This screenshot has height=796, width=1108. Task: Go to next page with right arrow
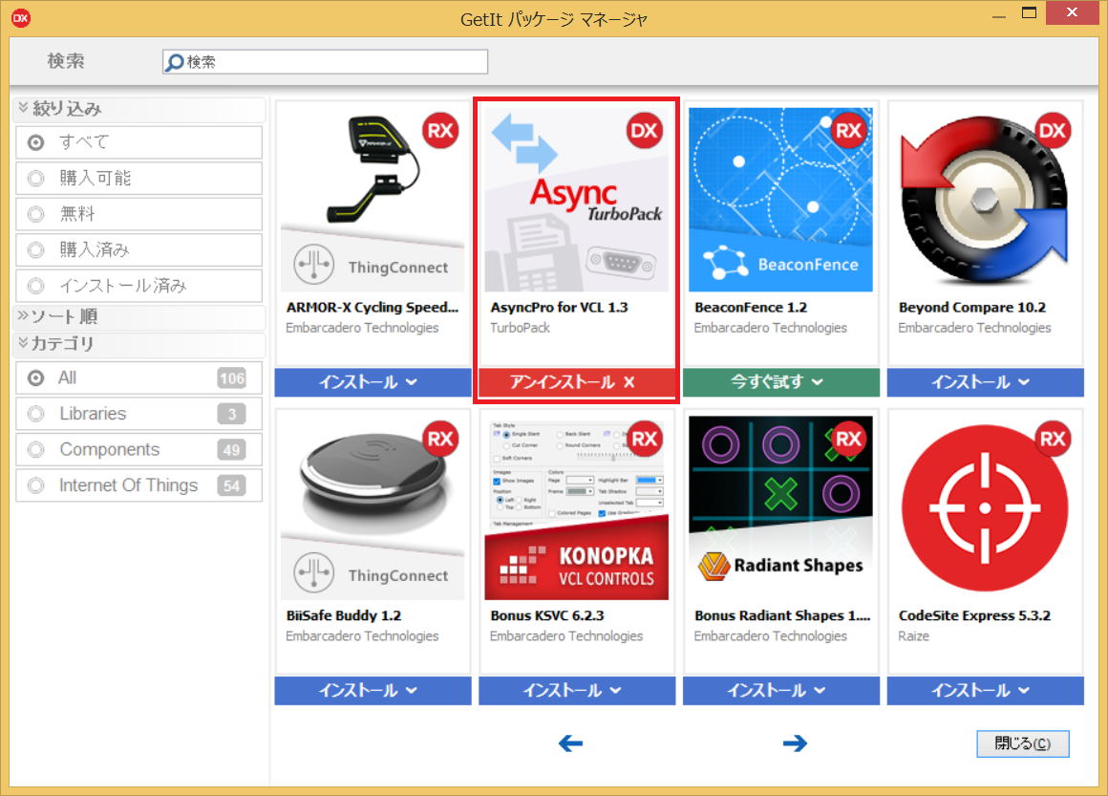pyautogui.click(x=795, y=743)
